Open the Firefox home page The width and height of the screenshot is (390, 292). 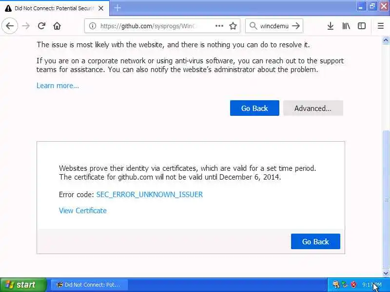57,26
